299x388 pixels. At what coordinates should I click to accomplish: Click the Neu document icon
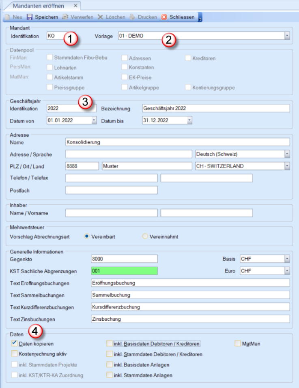(8, 17)
